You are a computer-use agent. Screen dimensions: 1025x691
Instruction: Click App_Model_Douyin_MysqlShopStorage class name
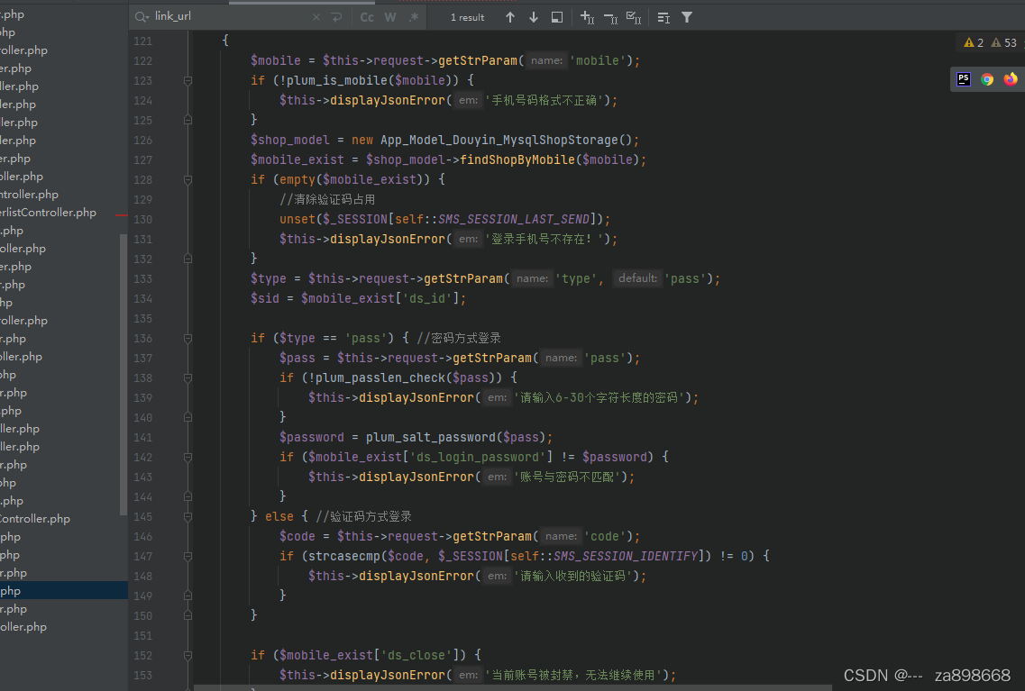pos(499,140)
